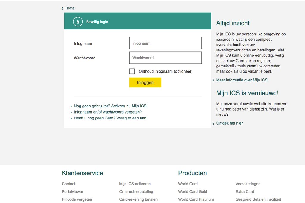Open Nog geen gebruiker? Activeer nu link
The height and width of the screenshot is (203, 305).
tap(111, 106)
